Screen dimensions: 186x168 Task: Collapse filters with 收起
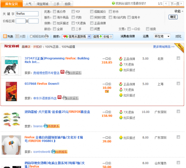tap(179, 11)
